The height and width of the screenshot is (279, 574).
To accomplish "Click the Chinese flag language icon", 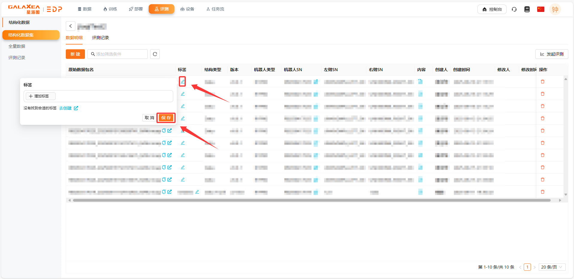I will click(x=540, y=9).
